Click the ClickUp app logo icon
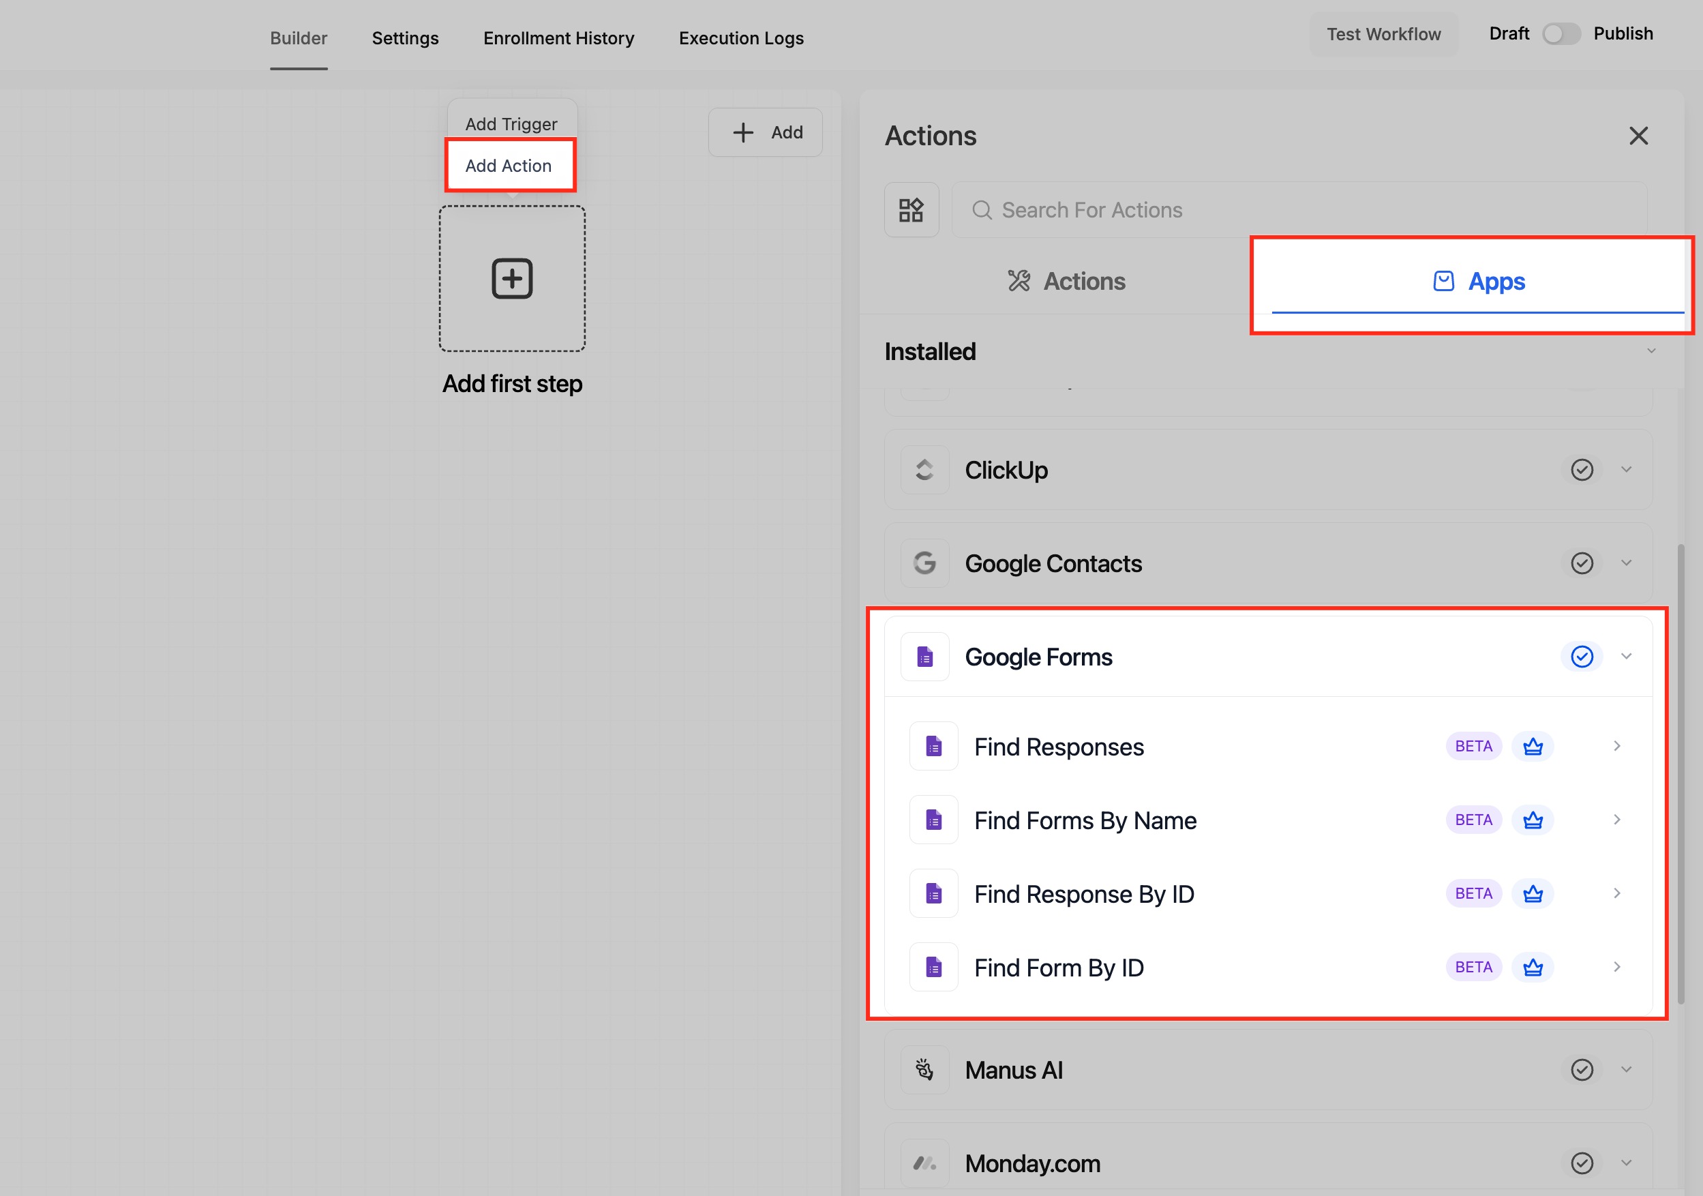1703x1196 pixels. tap(924, 470)
